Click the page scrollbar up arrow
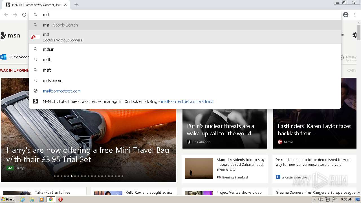 click(x=359, y=22)
